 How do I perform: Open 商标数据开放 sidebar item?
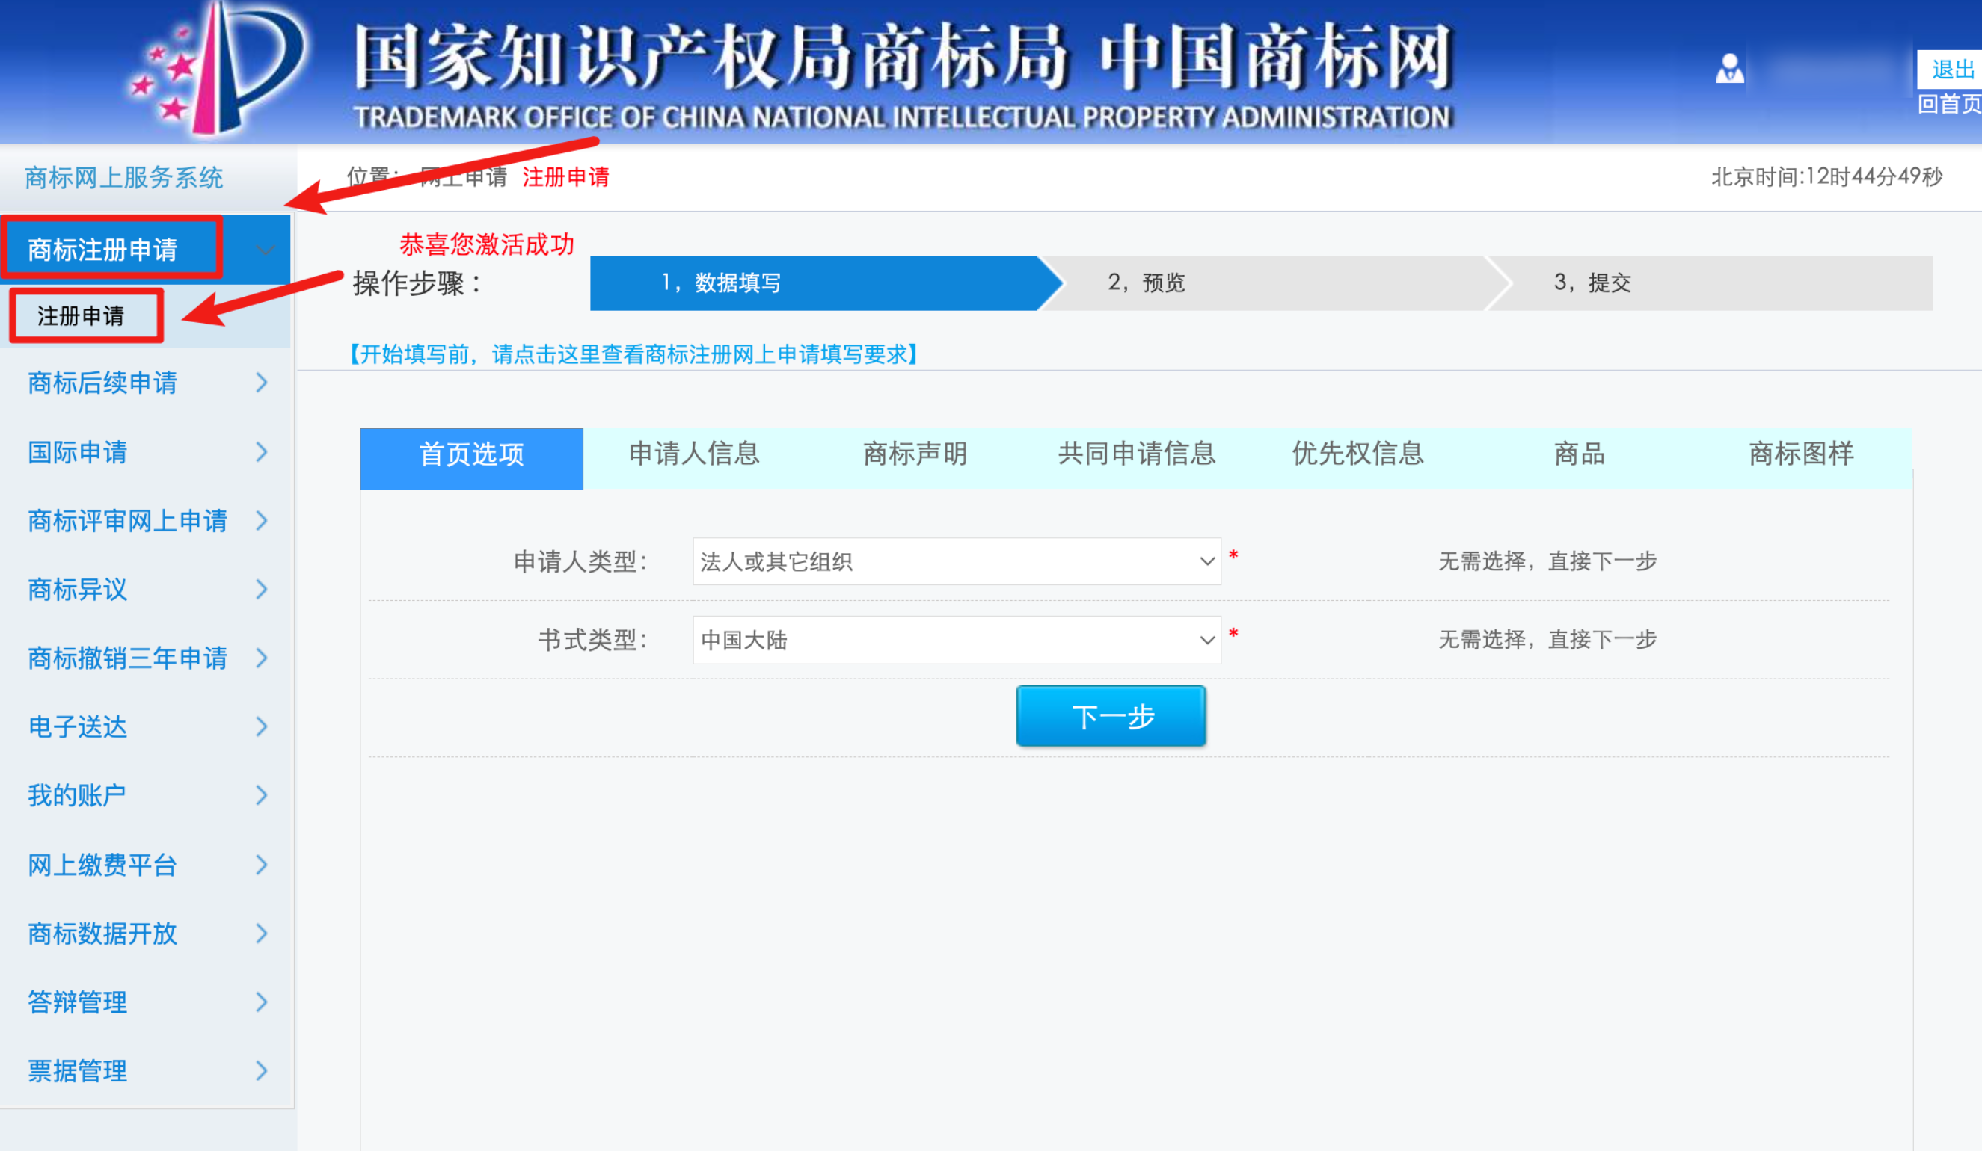(102, 934)
